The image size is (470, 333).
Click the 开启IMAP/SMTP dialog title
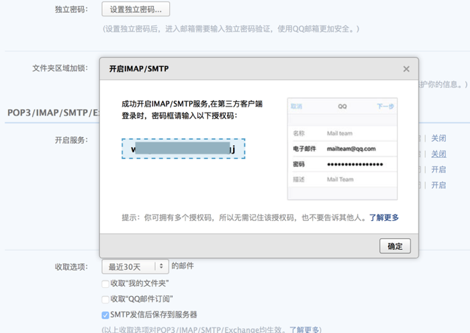point(139,69)
